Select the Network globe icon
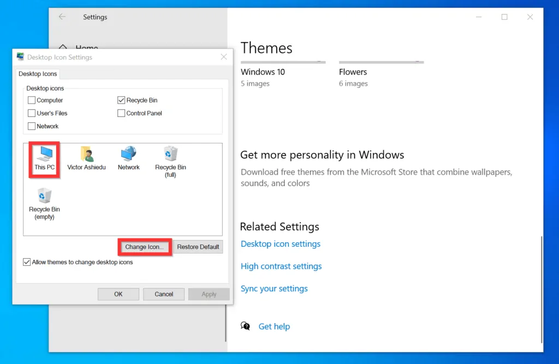559x364 pixels. pyautogui.click(x=129, y=154)
